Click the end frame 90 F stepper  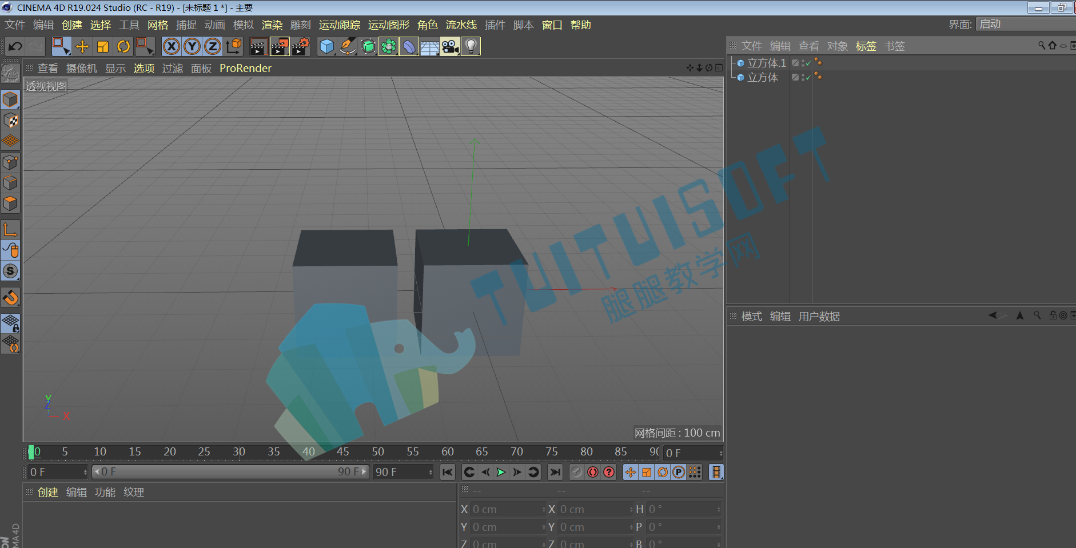pyautogui.click(x=431, y=472)
